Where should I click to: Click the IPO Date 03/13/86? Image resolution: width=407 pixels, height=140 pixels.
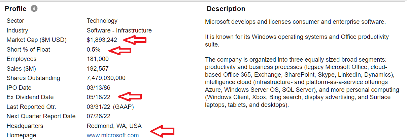tap(98, 88)
